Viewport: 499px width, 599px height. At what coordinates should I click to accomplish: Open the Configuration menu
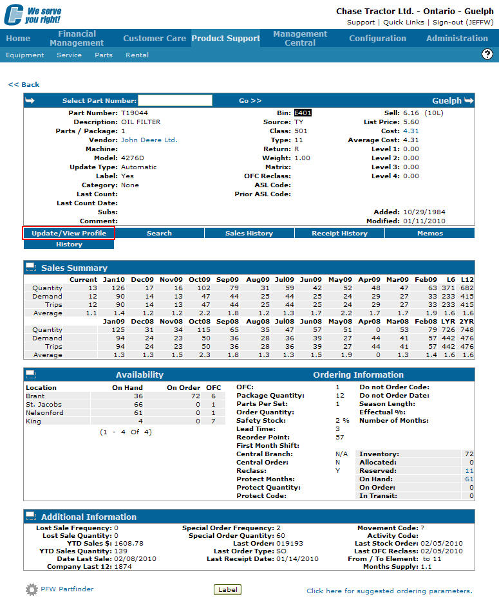tap(377, 38)
